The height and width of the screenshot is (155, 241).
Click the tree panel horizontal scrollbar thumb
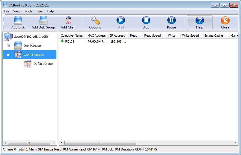tap(29, 143)
